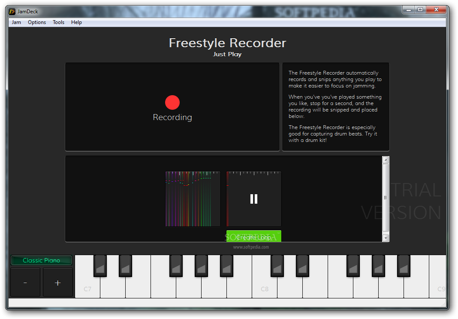
Task: Open the Options menu
Action: pos(37,22)
